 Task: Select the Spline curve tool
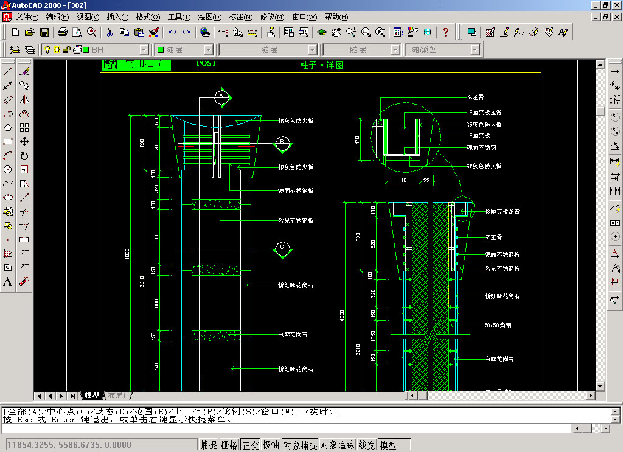(8, 184)
